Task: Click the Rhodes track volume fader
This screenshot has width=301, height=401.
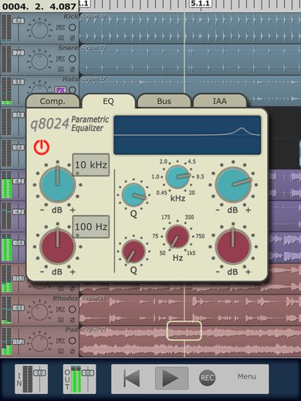Action: click(x=19, y=308)
